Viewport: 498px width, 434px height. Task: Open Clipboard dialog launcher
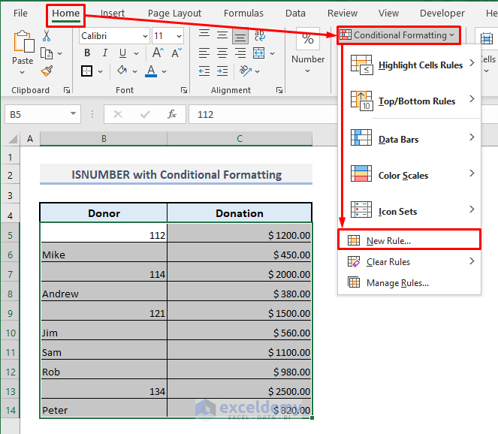(67, 90)
